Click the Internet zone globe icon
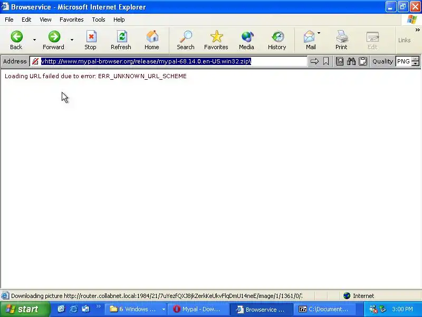The width and height of the screenshot is (422, 317). point(347,296)
